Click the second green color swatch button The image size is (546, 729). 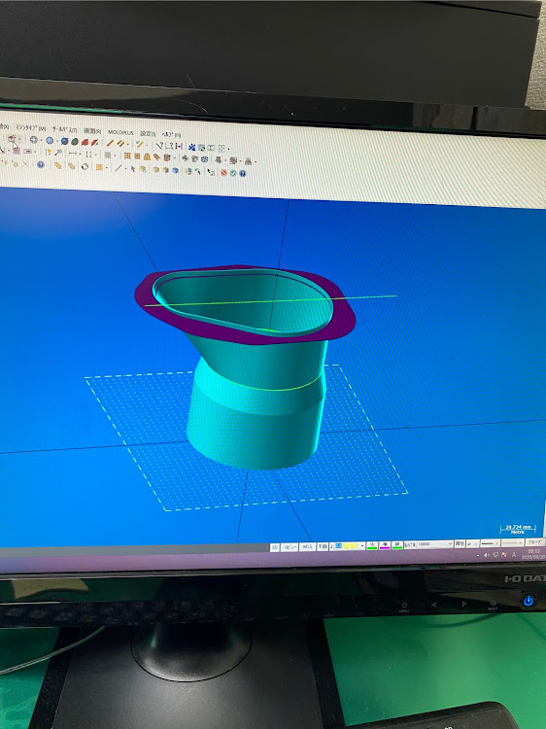tap(397, 545)
